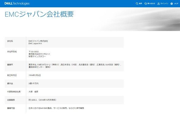Click the globe region icon
This screenshot has height=114, width=180.
click(171, 4)
